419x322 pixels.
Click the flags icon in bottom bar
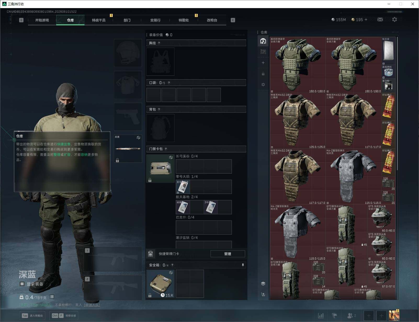coord(334,316)
